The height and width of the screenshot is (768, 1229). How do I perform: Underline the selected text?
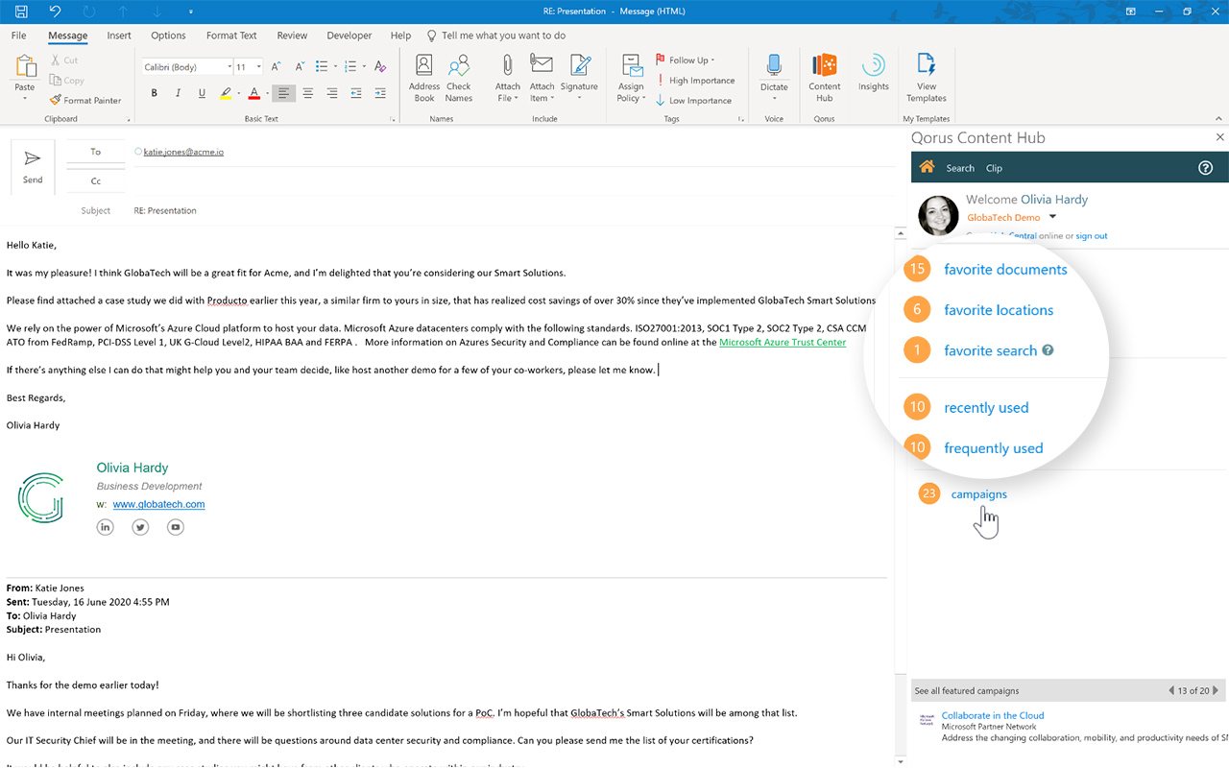click(x=202, y=93)
